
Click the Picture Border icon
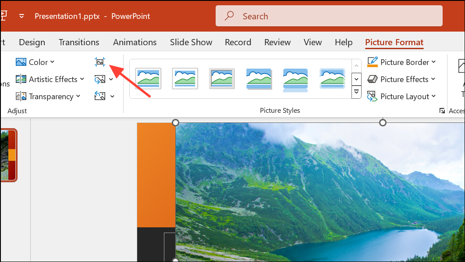373,62
